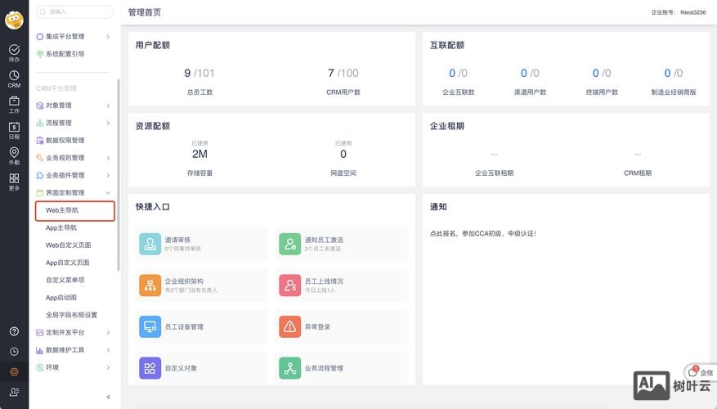Click the 自定义对象 purple icon
Viewport: 717px width, 409px height.
click(150, 368)
